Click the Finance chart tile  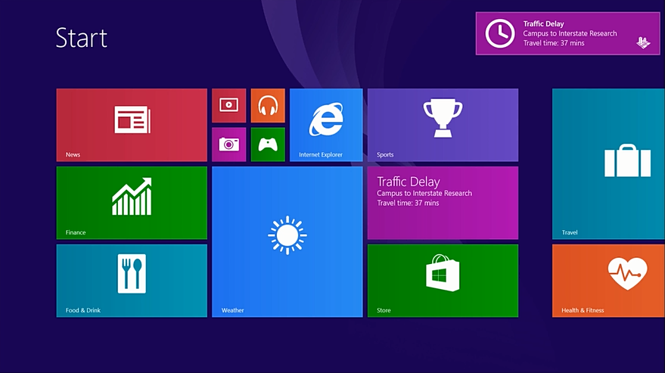132,202
